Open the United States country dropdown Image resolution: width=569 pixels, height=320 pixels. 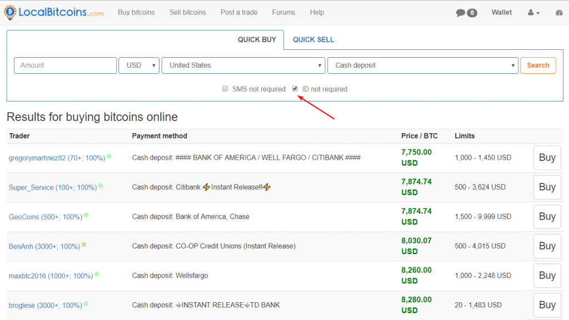pos(243,65)
